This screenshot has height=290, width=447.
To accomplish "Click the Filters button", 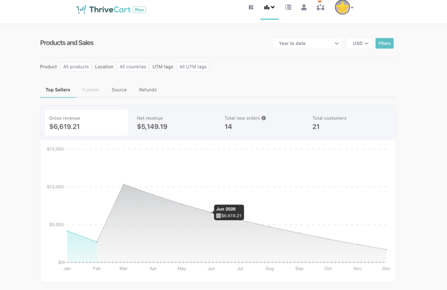I will [384, 44].
